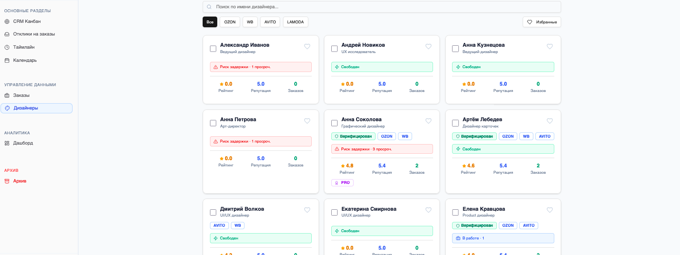Viewport: 680px width, 255px height.
Task: Tick checkbox for Анна Соколова
Action: (334, 123)
